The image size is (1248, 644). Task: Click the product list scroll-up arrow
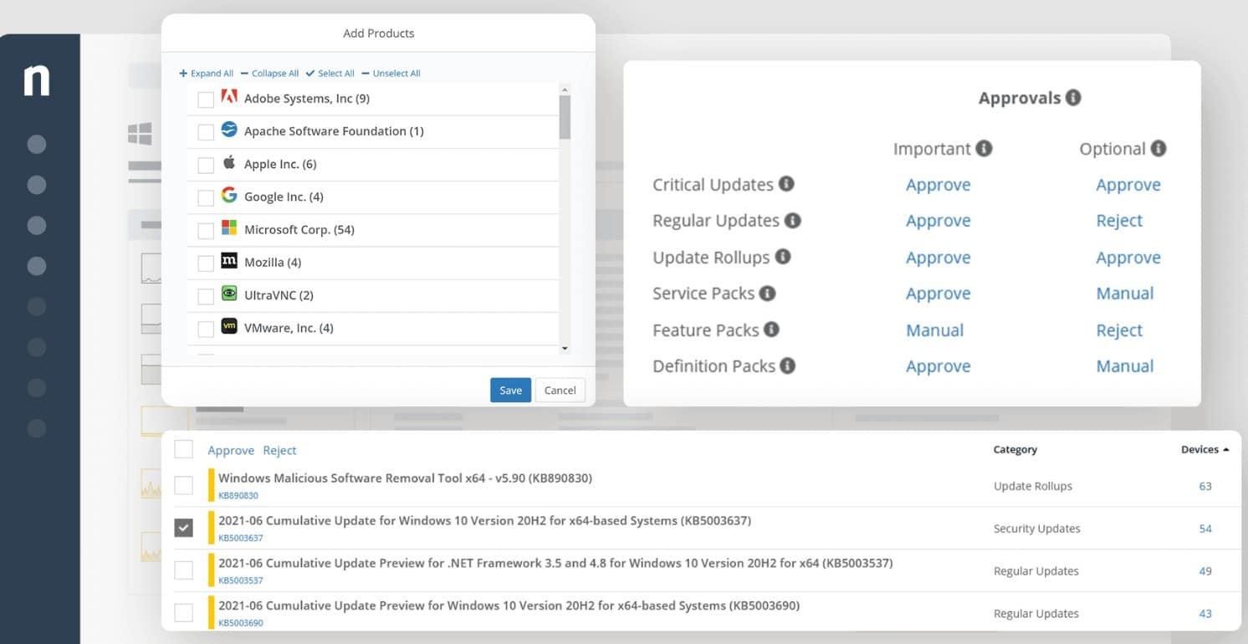click(x=565, y=89)
